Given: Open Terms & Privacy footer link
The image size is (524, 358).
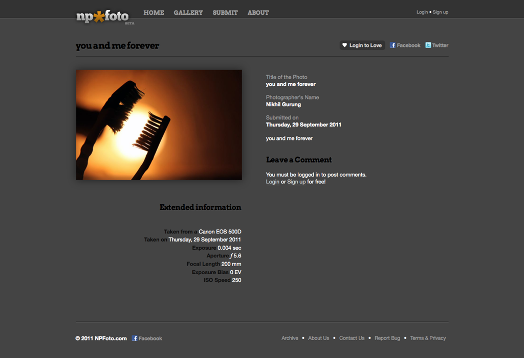Looking at the screenshot, I should click(428, 338).
